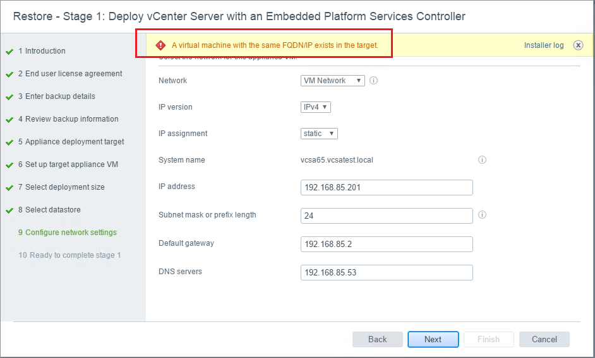595x358 pixels.
Task: Click the DNS servers input box
Action: pyautogui.click(x=387, y=272)
